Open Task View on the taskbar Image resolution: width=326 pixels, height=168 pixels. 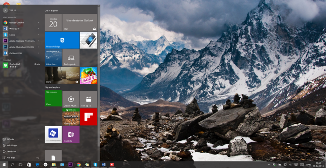(x=20, y=165)
